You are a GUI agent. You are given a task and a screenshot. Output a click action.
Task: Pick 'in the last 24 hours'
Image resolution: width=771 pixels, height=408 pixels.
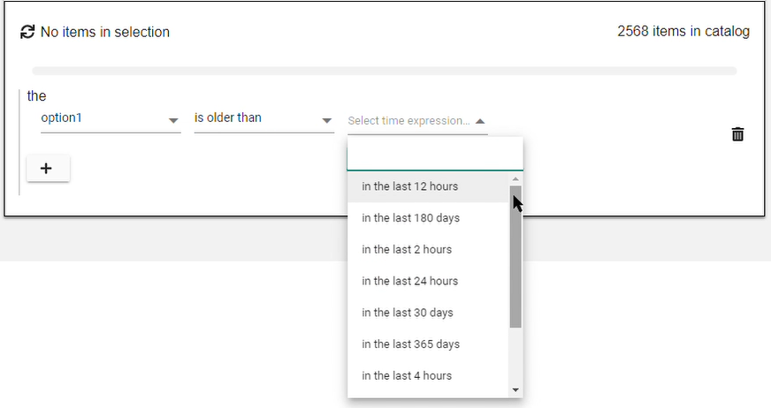410,281
